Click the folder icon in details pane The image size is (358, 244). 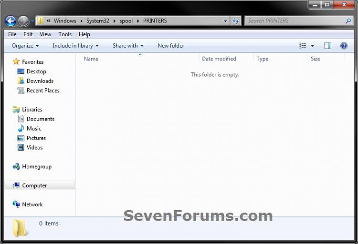(x=20, y=228)
